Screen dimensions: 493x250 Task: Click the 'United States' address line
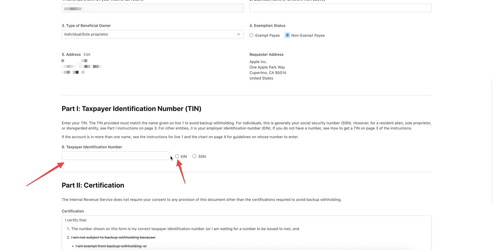(x=261, y=78)
